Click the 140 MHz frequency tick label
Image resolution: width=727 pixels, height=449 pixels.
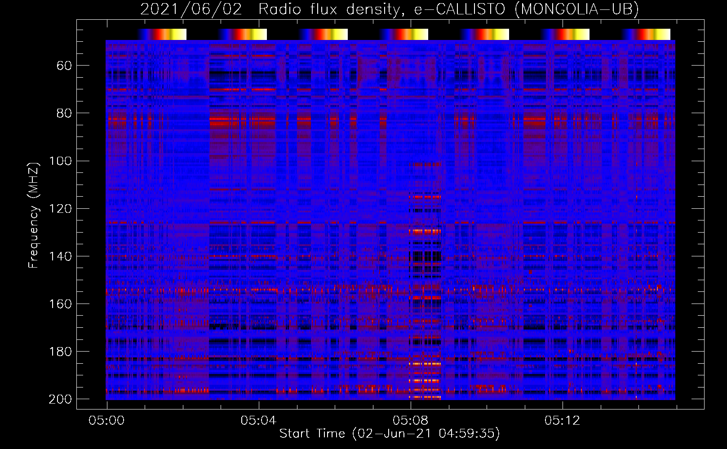(60, 256)
